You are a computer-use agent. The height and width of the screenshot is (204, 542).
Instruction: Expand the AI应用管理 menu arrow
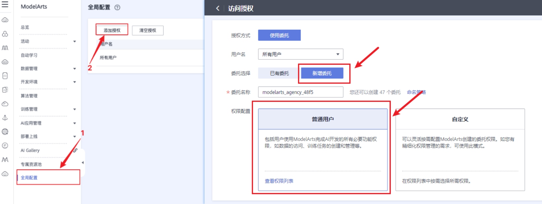(x=75, y=123)
